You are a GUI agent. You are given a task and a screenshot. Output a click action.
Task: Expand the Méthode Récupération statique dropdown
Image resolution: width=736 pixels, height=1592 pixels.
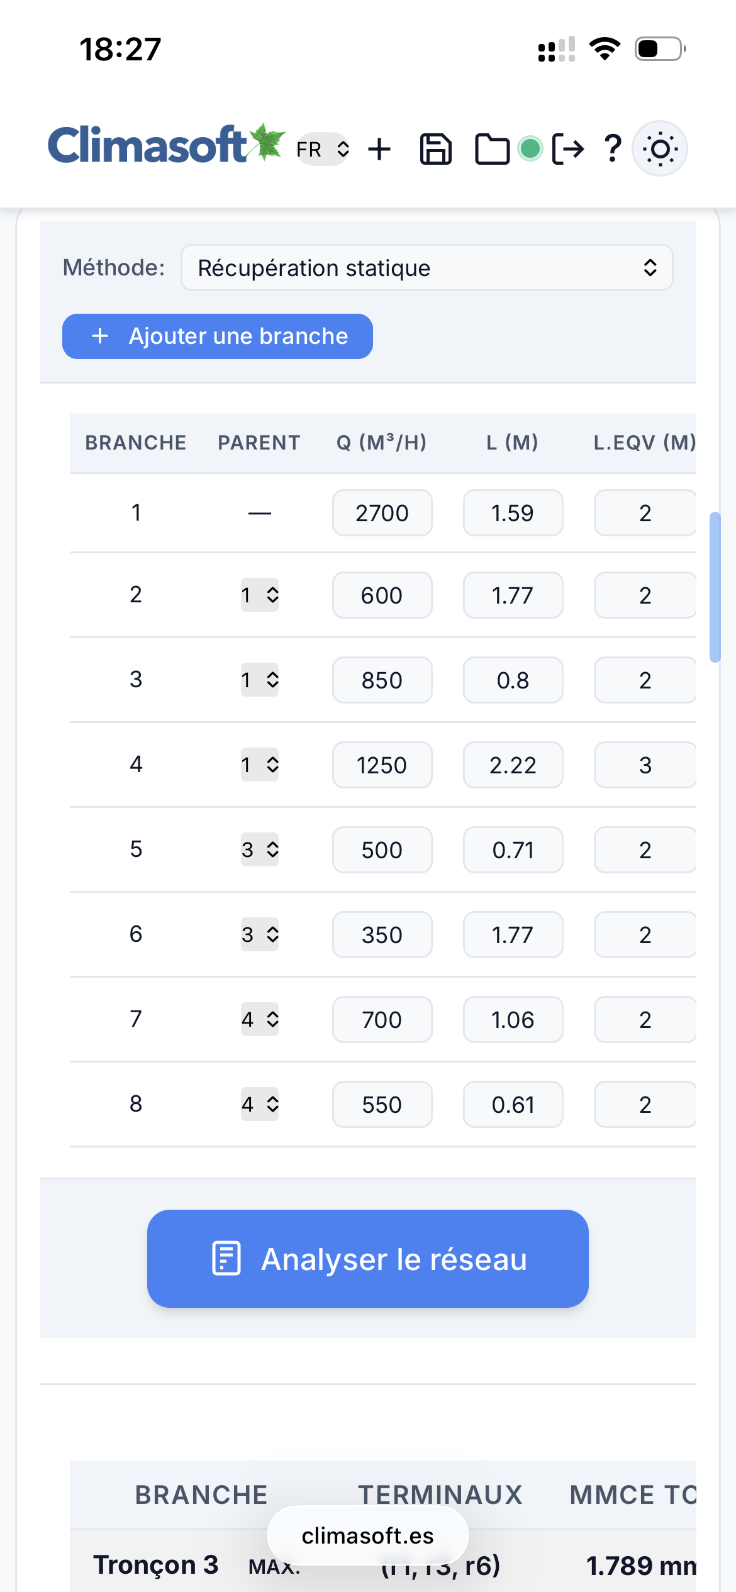[x=427, y=268]
